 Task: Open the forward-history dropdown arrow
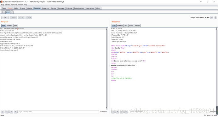31,18
